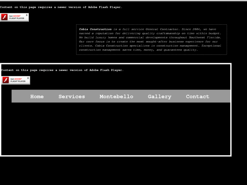Screen dimensions: 247x185
Task: Click the bold Cobia Construction text
Action: pos(95,29)
